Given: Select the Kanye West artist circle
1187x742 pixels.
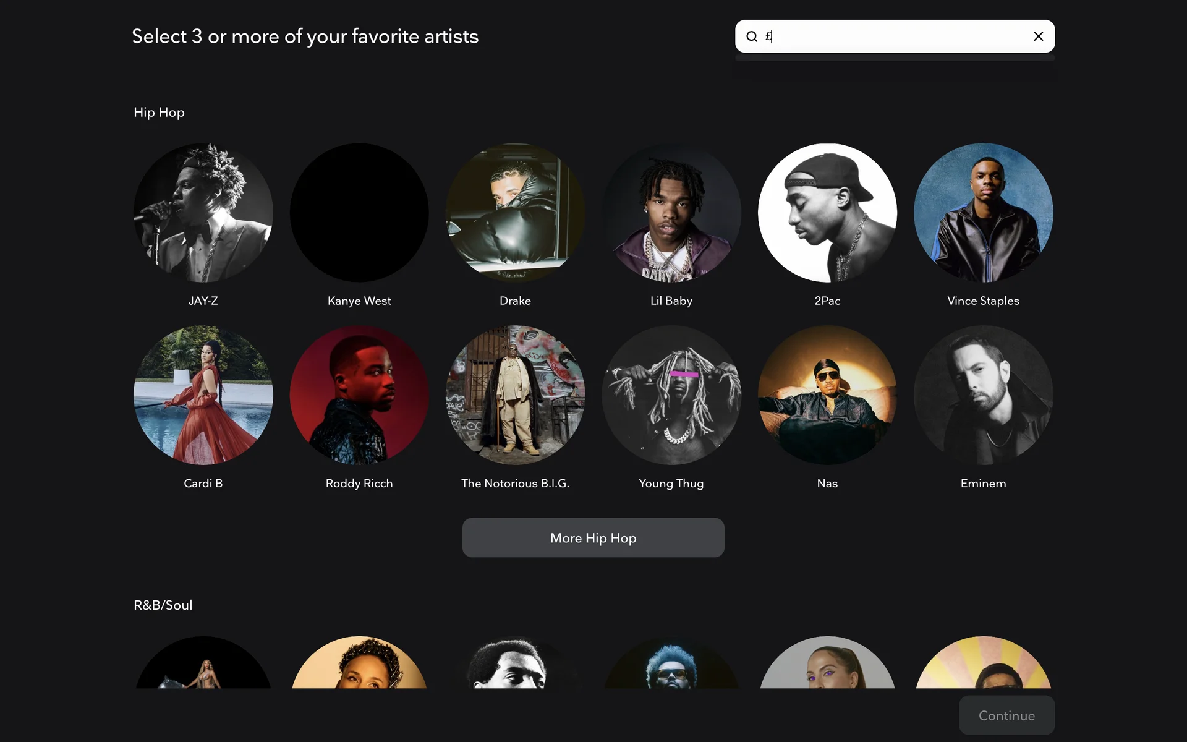Looking at the screenshot, I should click(359, 213).
